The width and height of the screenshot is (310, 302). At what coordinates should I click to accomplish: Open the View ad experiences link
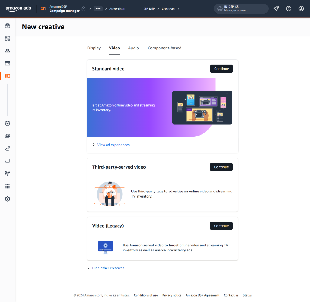[x=113, y=145]
